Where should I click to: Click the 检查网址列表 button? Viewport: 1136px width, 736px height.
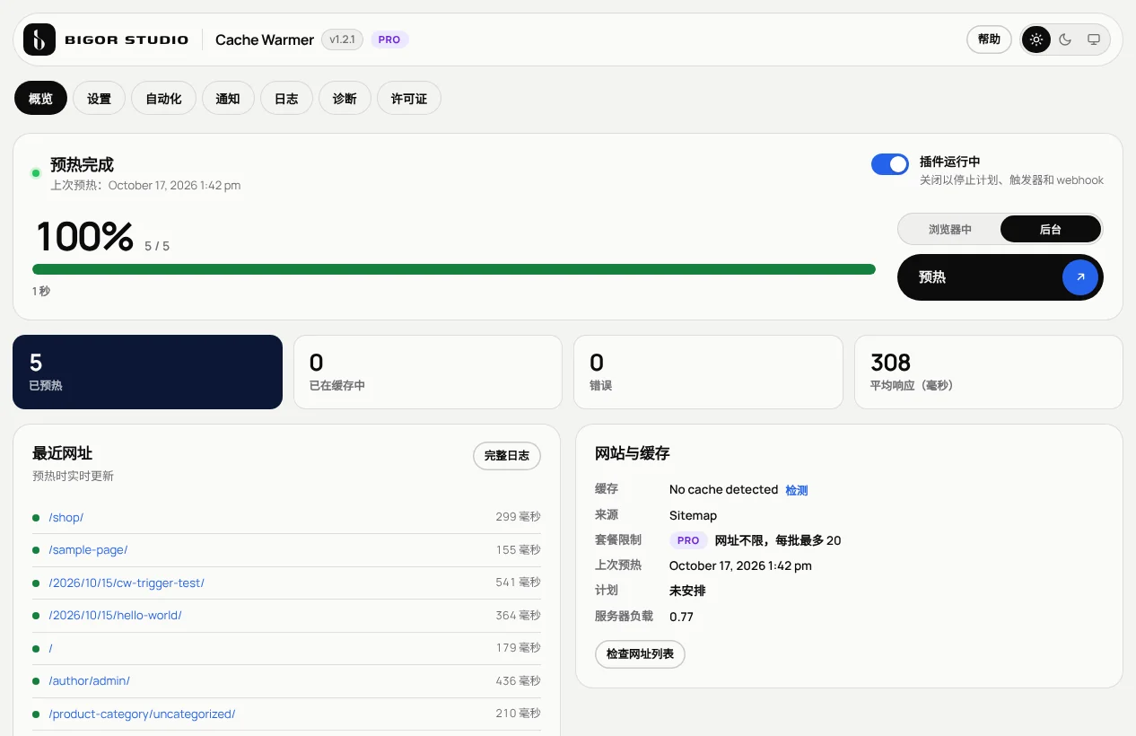click(640, 654)
